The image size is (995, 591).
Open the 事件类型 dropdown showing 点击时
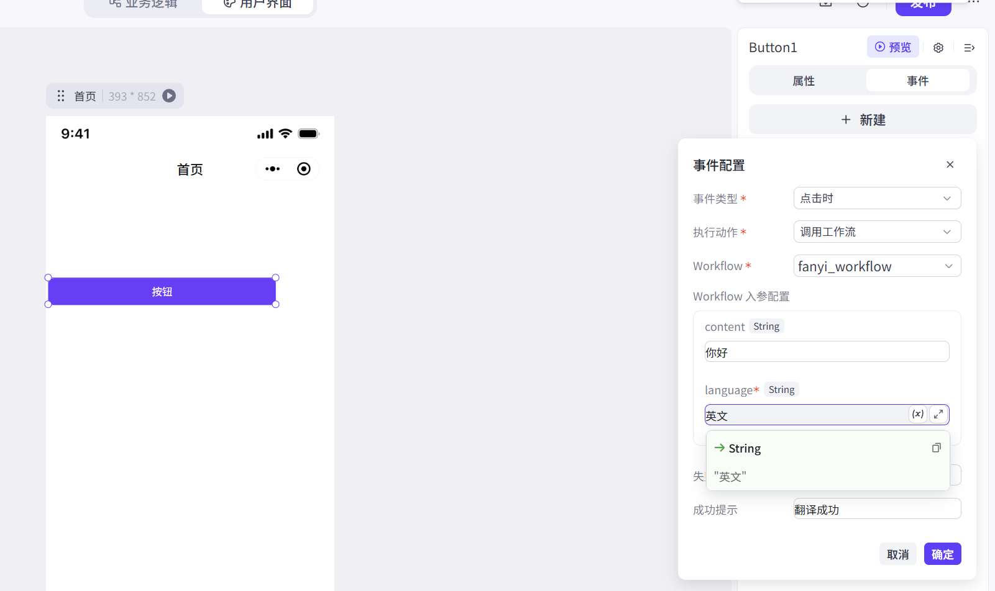tap(876, 198)
